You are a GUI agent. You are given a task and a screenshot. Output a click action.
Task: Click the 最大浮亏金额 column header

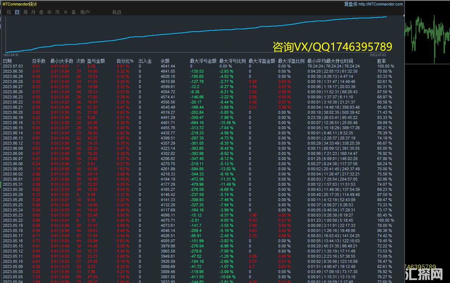coord(203,61)
